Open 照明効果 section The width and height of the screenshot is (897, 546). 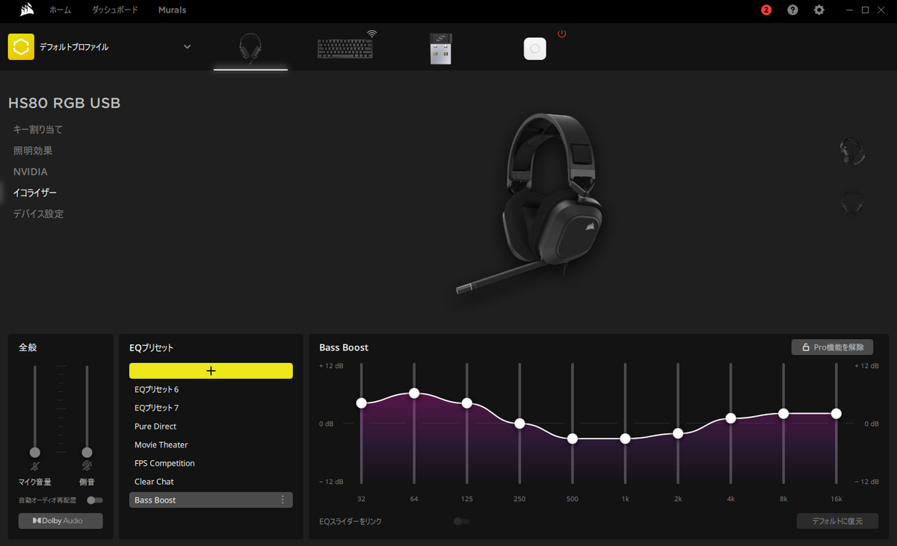click(x=33, y=150)
